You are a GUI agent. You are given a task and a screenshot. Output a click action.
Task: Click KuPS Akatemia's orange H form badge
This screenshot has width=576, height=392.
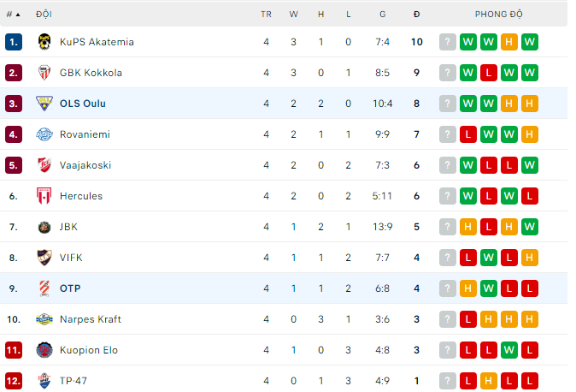click(x=508, y=42)
